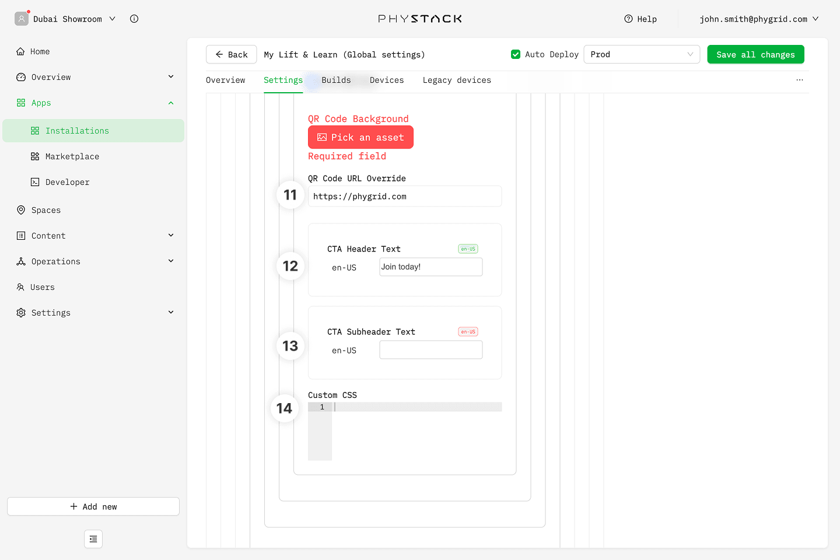Image resolution: width=840 pixels, height=560 pixels.
Task: Open Installations in the sidebar
Action: click(x=93, y=131)
